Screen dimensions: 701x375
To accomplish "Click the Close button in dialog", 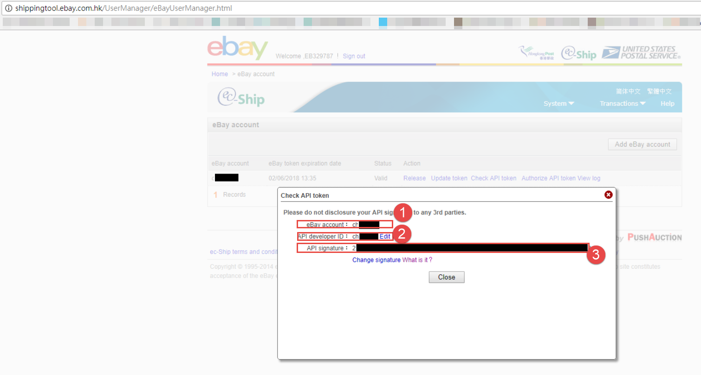I will (447, 277).
